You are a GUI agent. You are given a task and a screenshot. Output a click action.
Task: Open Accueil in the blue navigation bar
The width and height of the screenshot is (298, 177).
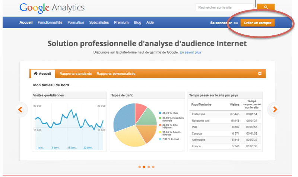coord(26,22)
